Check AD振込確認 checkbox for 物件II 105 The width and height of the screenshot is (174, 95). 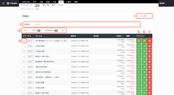point(24,83)
